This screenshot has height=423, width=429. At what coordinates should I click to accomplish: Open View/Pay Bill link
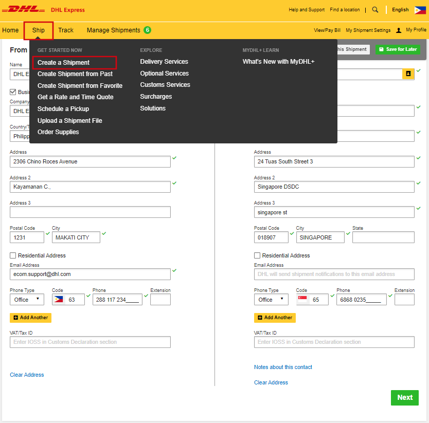pos(327,30)
